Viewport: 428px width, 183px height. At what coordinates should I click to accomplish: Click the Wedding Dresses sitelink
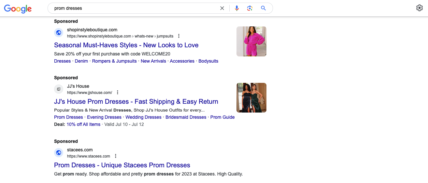point(143,117)
